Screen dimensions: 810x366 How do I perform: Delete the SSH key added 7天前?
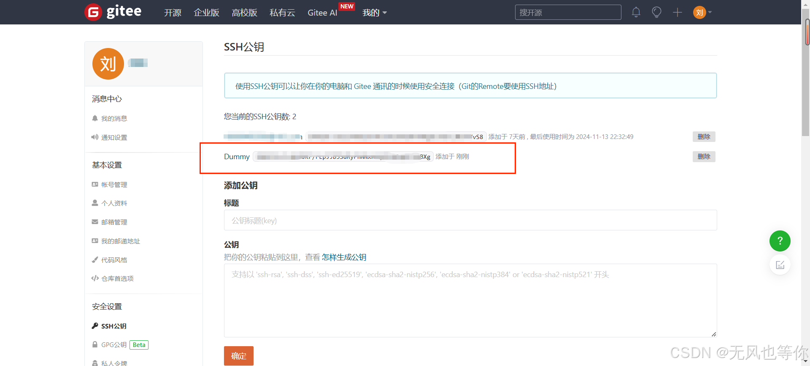point(704,136)
